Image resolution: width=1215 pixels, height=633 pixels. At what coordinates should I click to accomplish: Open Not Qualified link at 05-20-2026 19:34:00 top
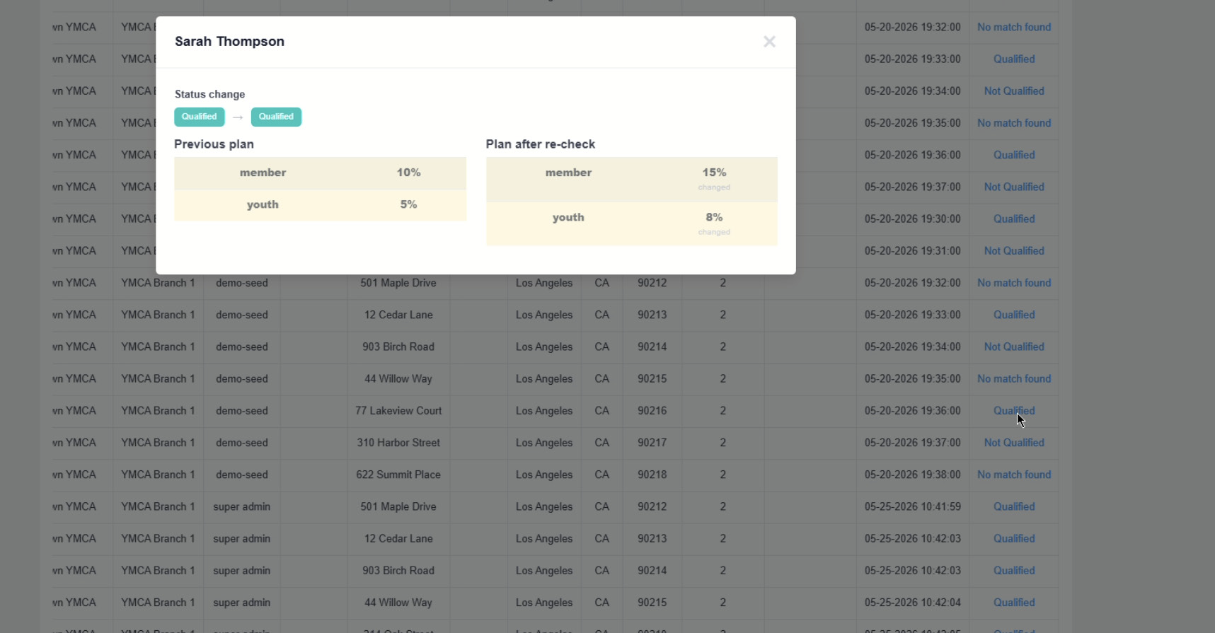1014,91
